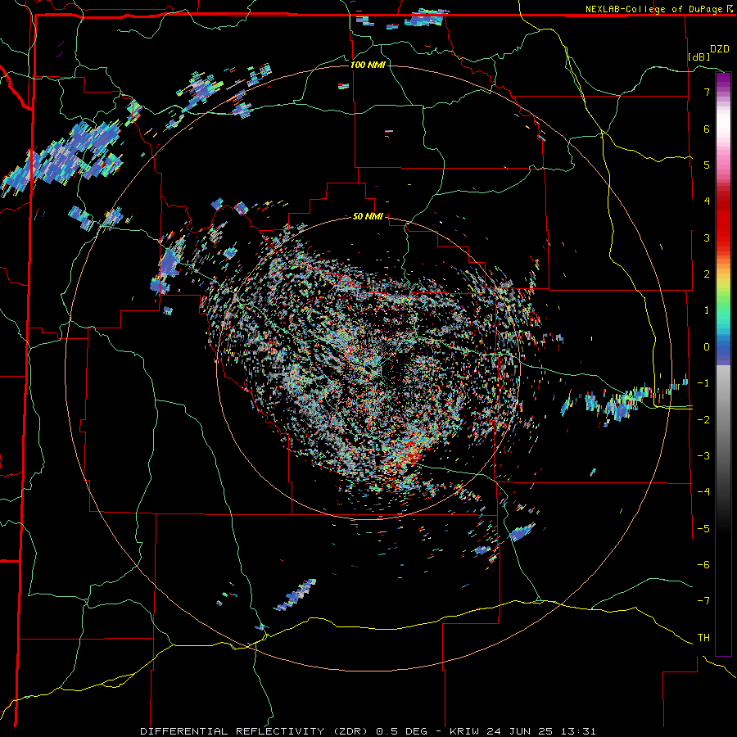This screenshot has width=737, height=737.
Task: Click the KRIW station identifier
Action: [x=464, y=731]
